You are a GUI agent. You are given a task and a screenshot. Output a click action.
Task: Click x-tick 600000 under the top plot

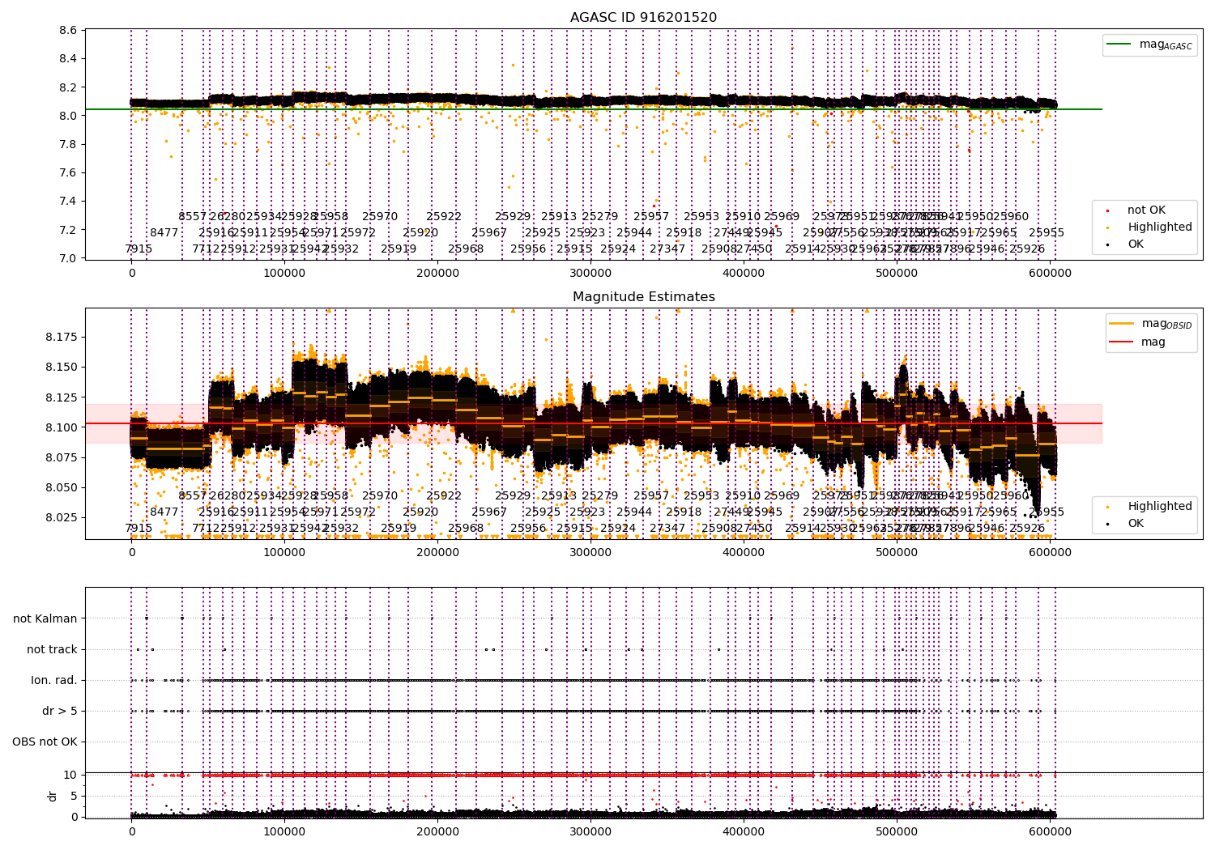point(1051,273)
